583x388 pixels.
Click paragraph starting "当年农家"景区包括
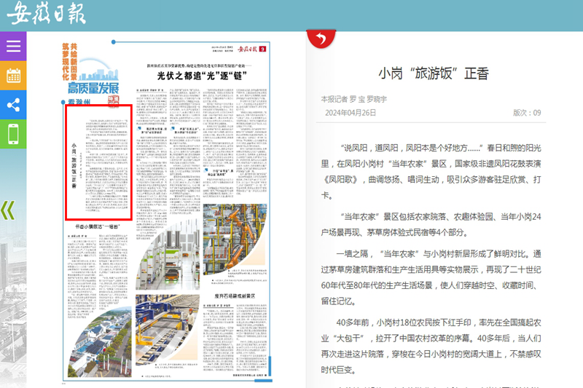pos(431,225)
